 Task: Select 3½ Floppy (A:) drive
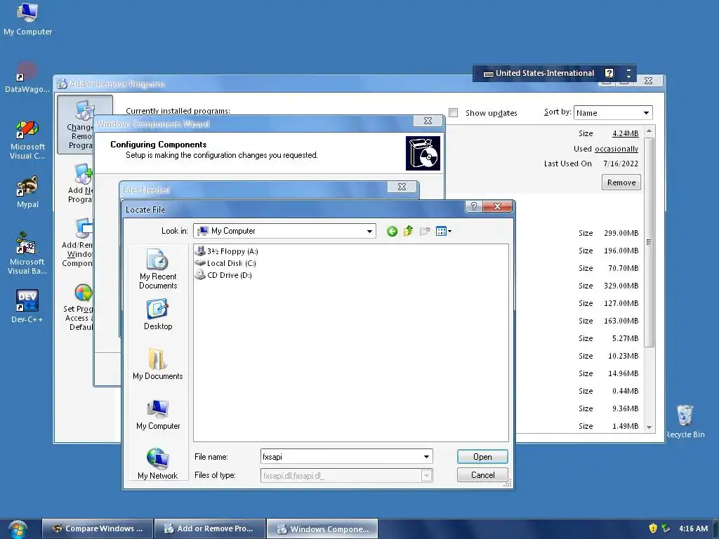(x=227, y=251)
